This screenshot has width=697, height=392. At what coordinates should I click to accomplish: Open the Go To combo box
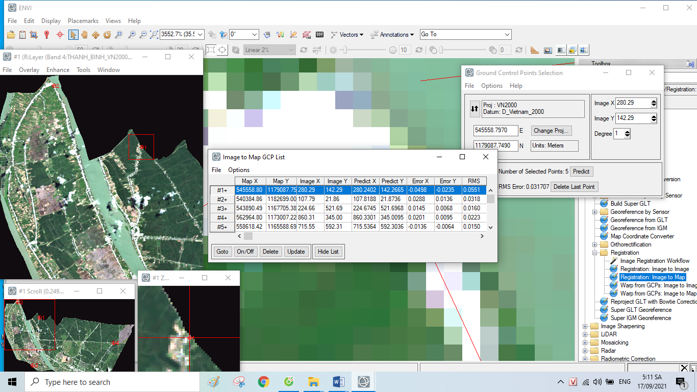pos(465,34)
